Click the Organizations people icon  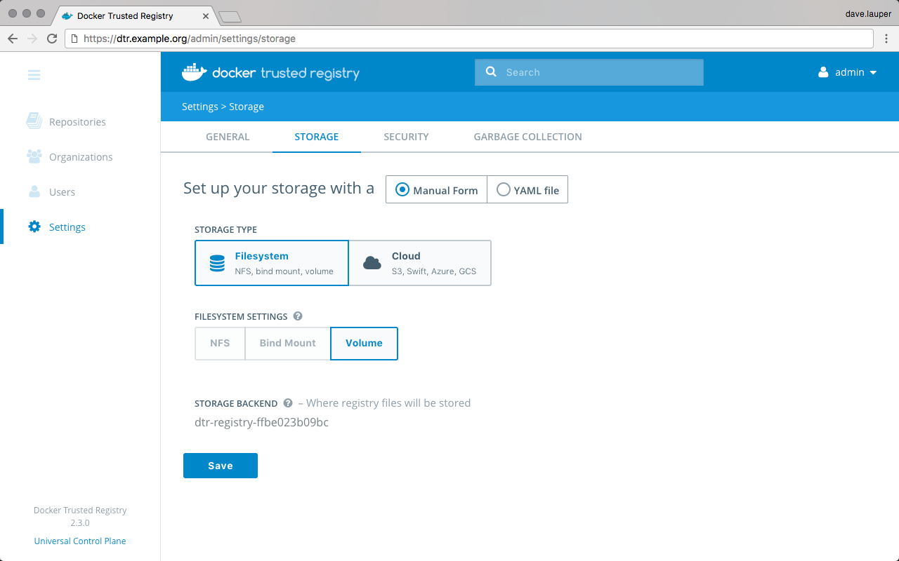point(34,156)
